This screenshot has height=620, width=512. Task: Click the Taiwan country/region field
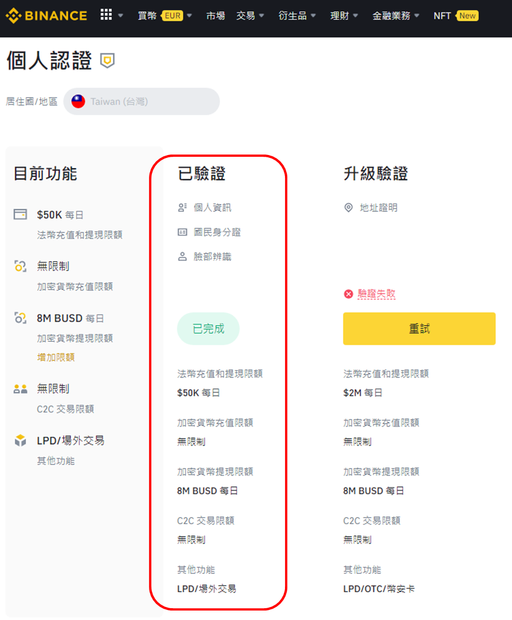coord(141,102)
